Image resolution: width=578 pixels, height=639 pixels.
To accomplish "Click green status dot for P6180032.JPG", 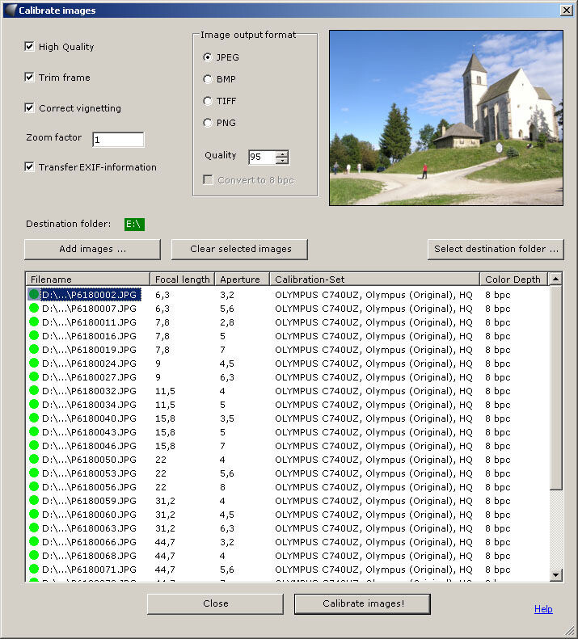I will click(34, 390).
